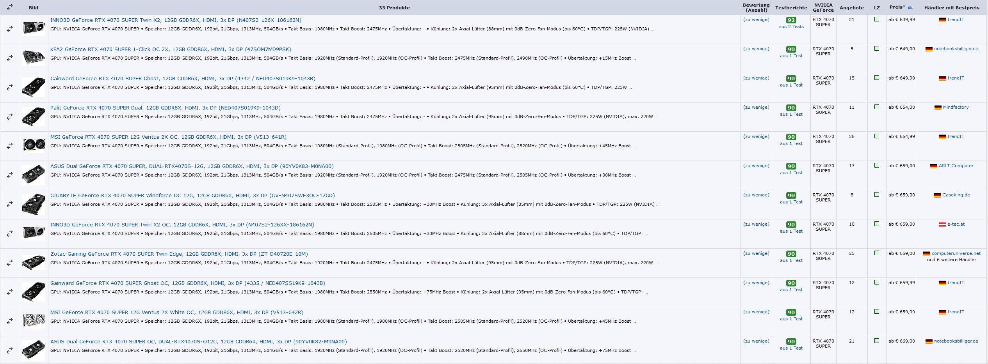Click price 'ab € 669,00'
988x364 pixels.
coord(902,341)
